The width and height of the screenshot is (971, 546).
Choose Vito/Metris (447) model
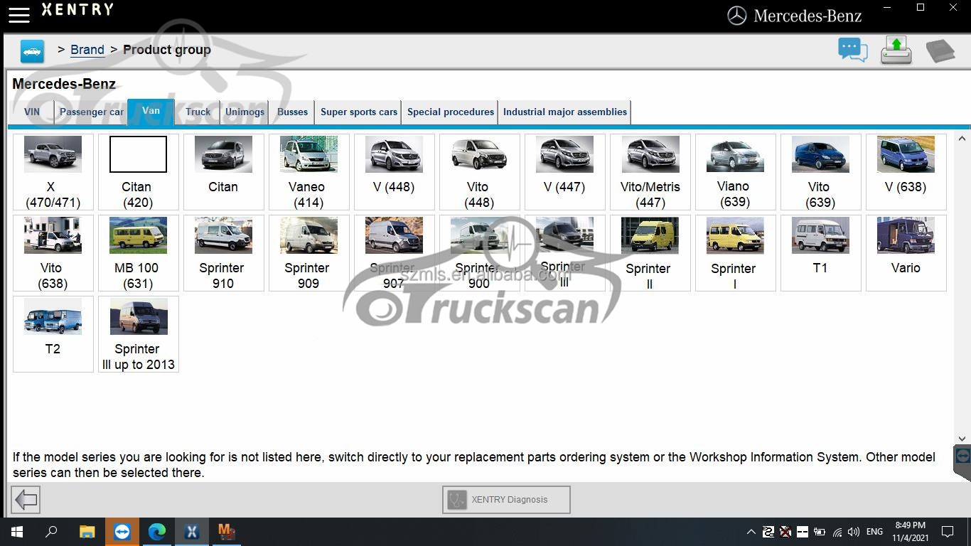coord(650,172)
